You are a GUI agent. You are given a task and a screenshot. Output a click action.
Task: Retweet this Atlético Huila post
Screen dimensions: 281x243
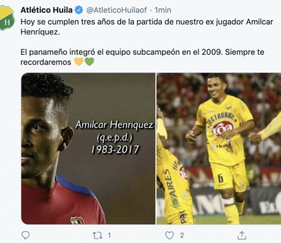coord(98,235)
